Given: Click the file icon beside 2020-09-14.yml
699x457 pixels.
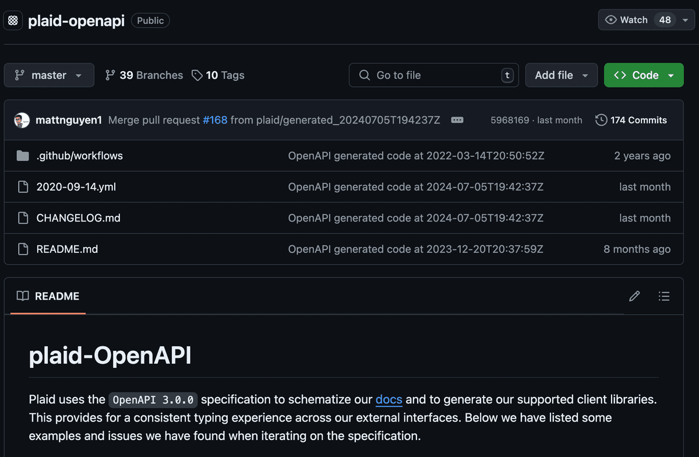Looking at the screenshot, I should (22, 187).
